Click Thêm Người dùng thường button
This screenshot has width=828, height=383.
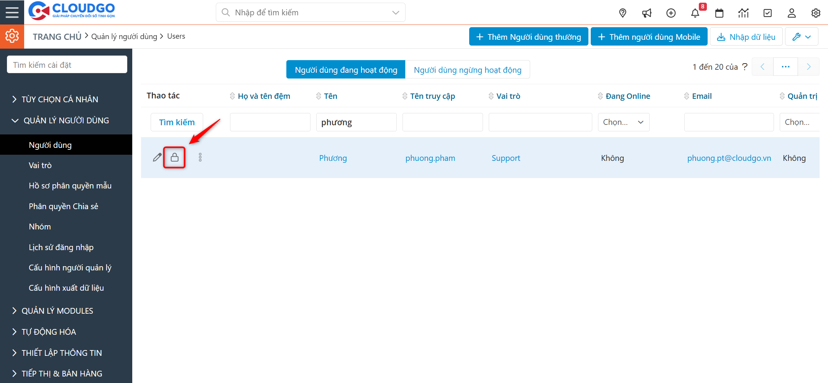click(529, 36)
